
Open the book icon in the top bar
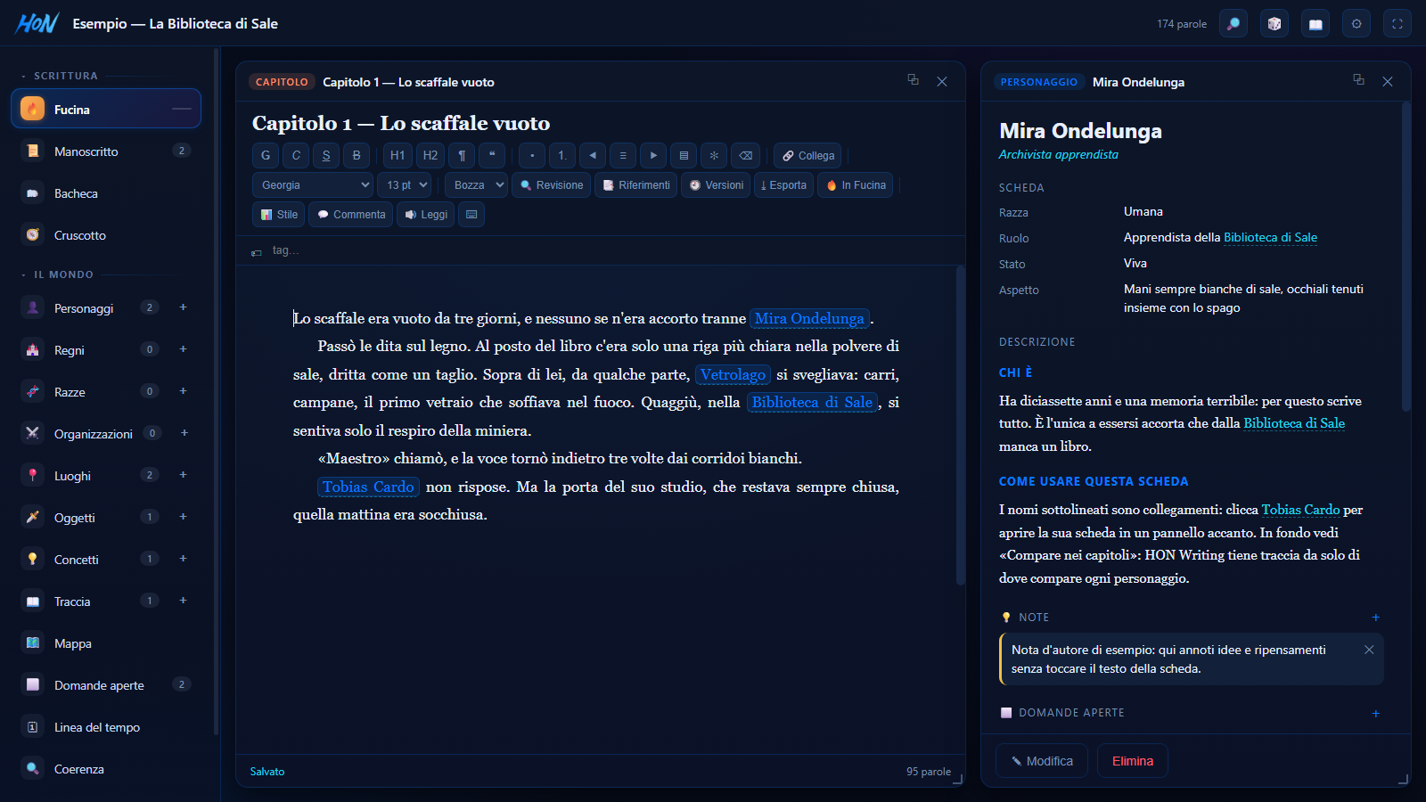[1315, 24]
